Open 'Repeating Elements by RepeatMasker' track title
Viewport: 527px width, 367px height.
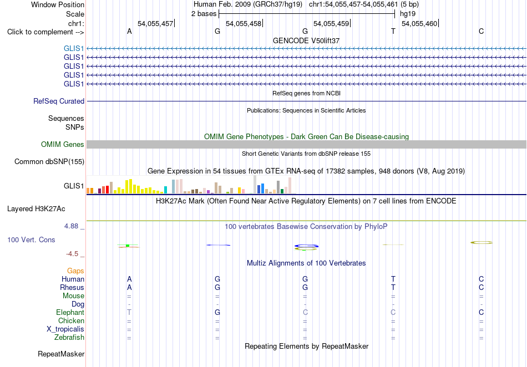pos(306,346)
